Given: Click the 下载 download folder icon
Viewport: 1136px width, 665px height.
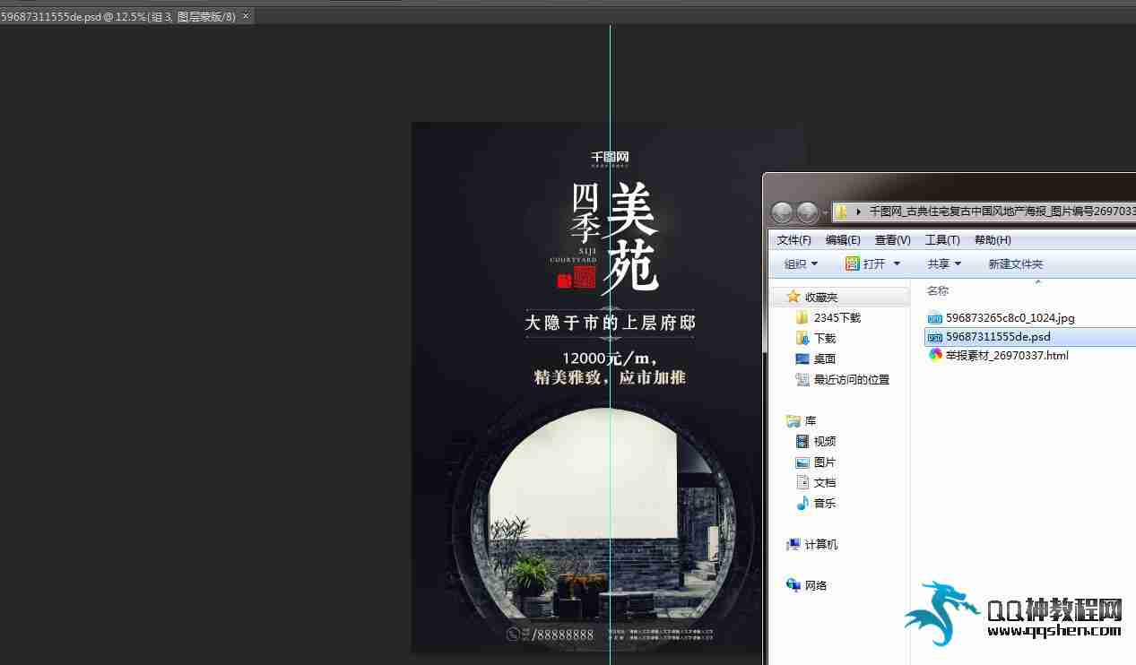Looking at the screenshot, I should 802,338.
